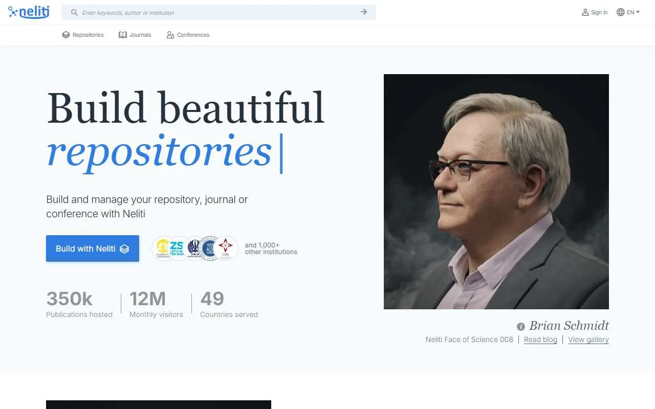Screen dimensions: 655x409
Task: Click the Conferences people icon
Action: coord(170,35)
